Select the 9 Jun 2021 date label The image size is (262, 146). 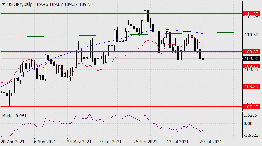coord(111,142)
